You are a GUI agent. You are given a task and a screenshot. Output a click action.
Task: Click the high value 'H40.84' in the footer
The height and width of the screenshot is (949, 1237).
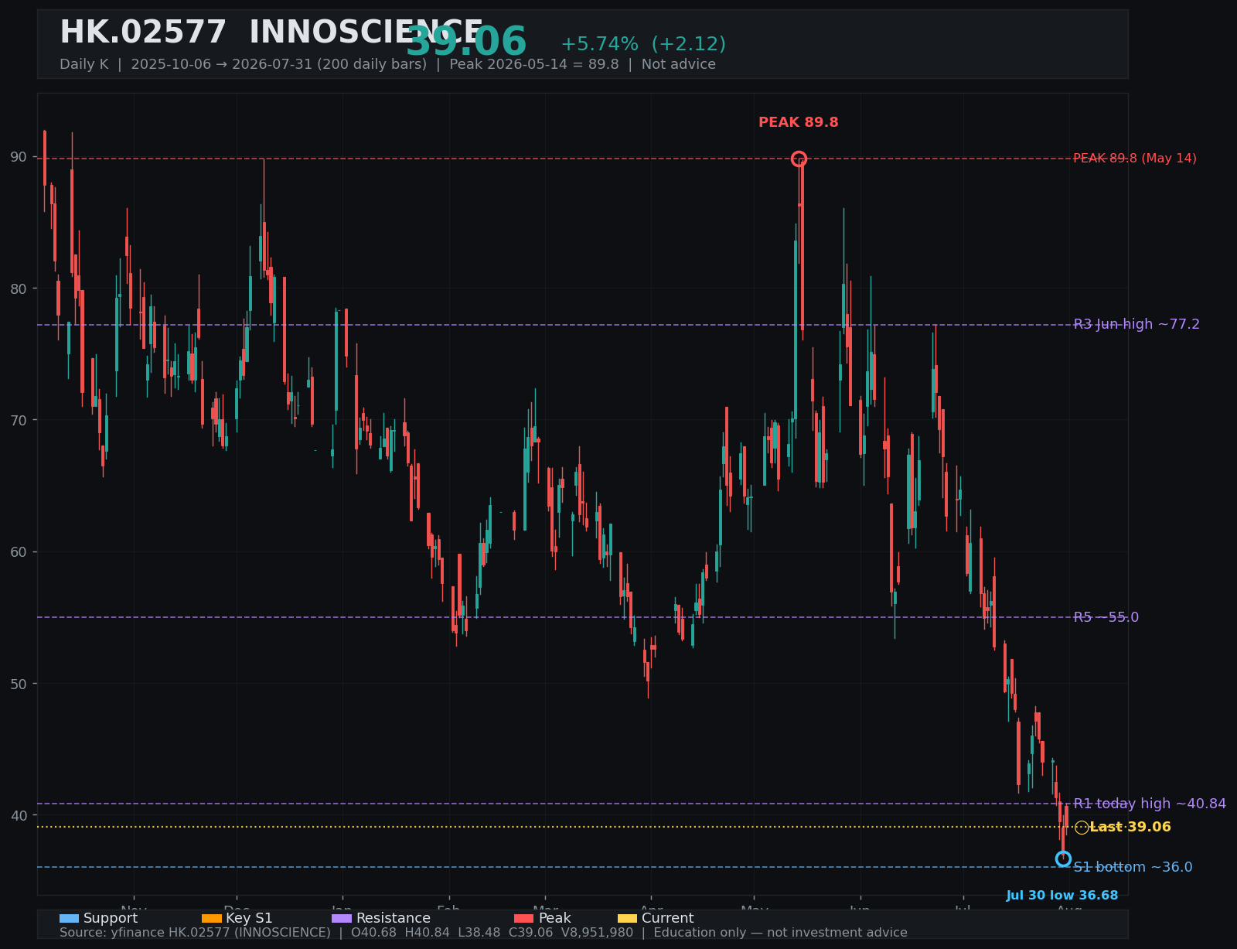tap(428, 933)
